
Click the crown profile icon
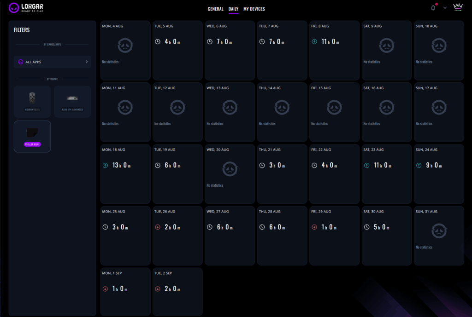[458, 7]
